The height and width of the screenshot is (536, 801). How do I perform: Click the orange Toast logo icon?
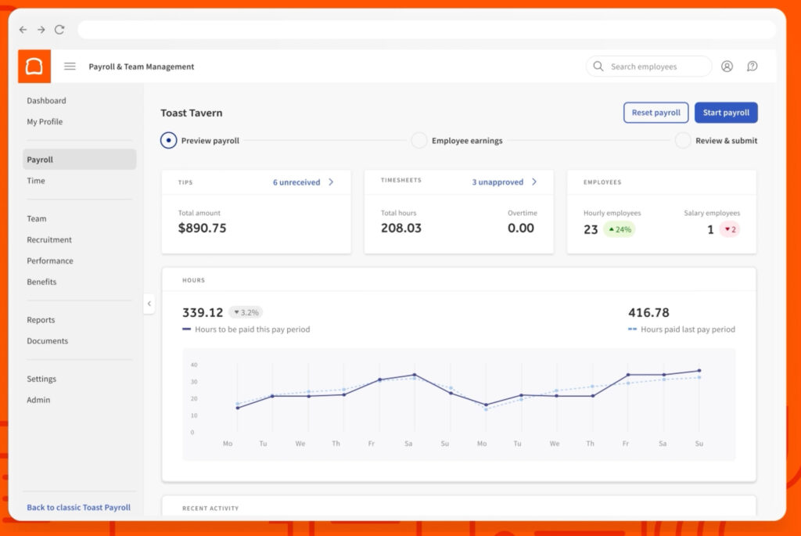(x=34, y=67)
